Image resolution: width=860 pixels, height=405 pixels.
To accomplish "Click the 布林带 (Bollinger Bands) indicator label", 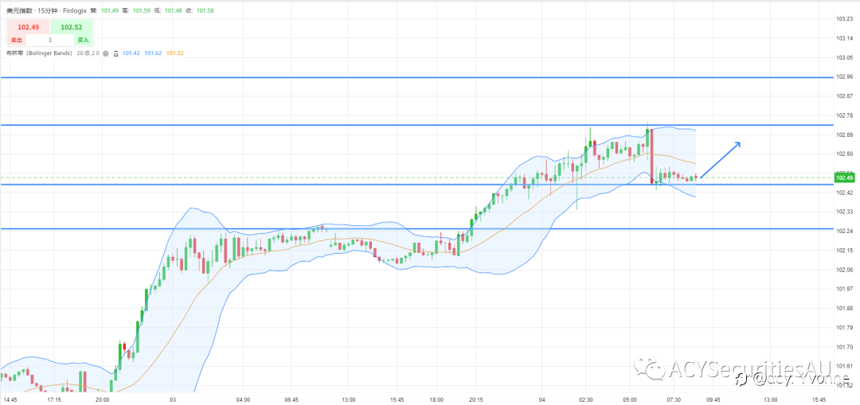I will (x=39, y=53).
